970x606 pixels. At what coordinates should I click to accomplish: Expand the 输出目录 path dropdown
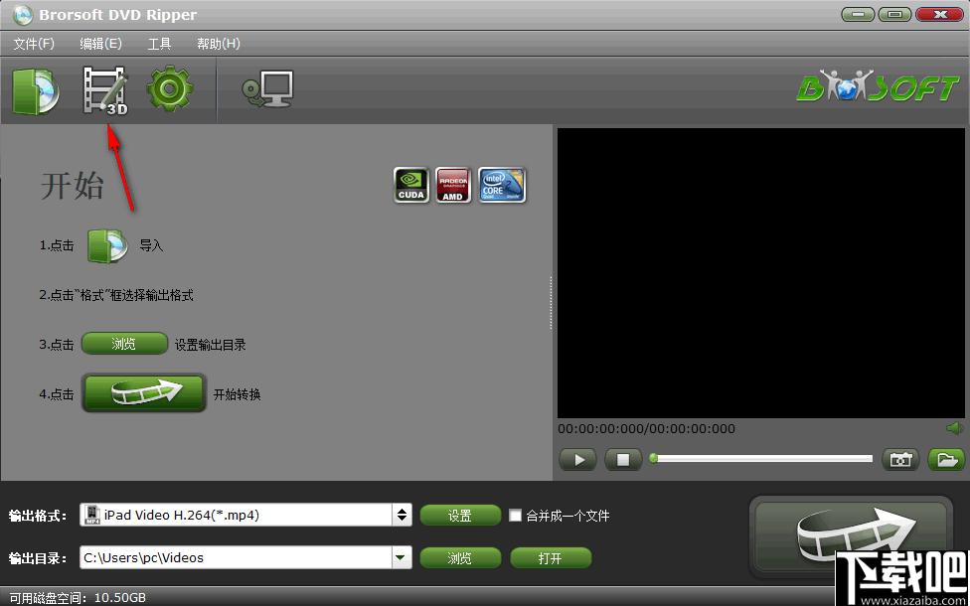(x=402, y=558)
